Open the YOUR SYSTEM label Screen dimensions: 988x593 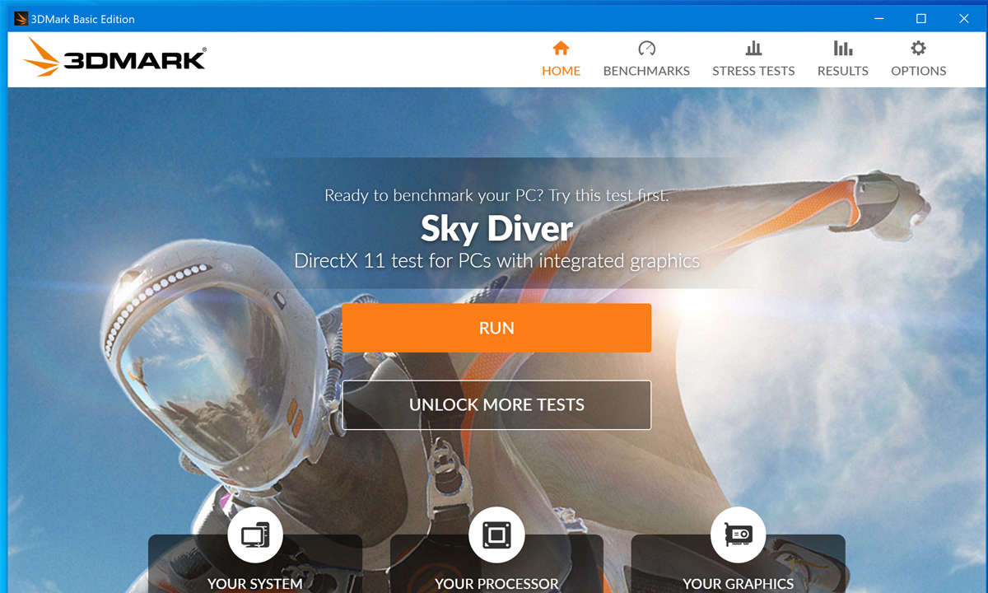(x=255, y=584)
